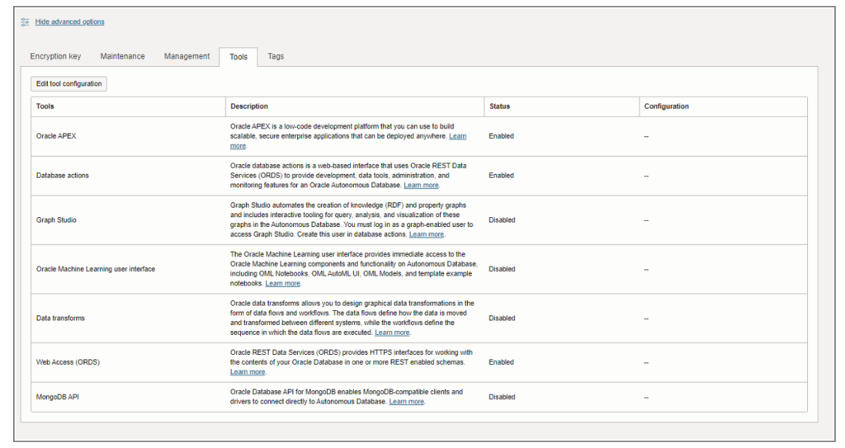Image resolution: width=845 pixels, height=448 pixels.
Task: Open Web Access (ORDS) Learn more link
Action: pyautogui.click(x=248, y=372)
